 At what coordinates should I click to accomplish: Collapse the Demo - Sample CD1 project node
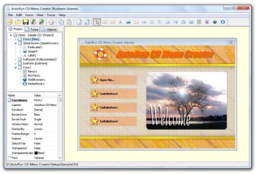click(11, 35)
